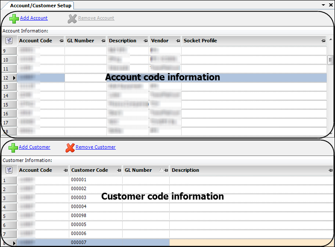Open column chooser icon in Account Information grid
Viewport: 335px width, 247px height.
coord(9,41)
